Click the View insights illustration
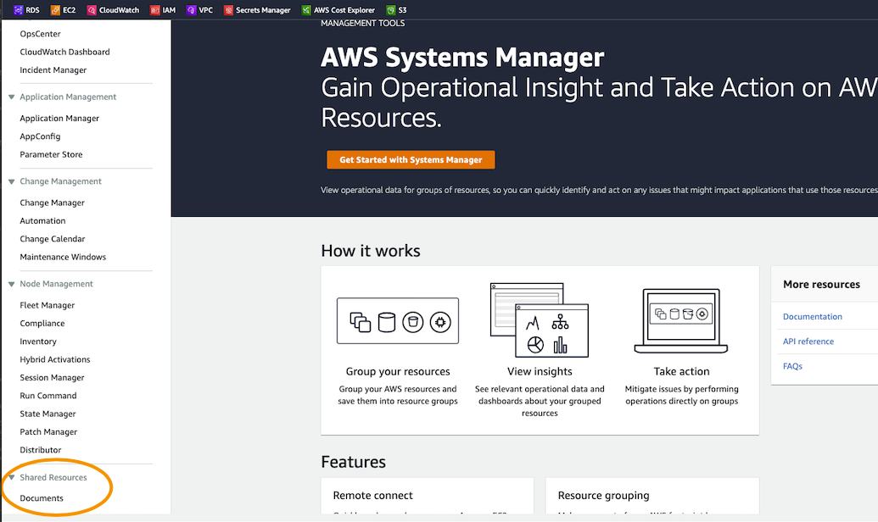Viewport: 878px width, 522px height. tap(540, 320)
